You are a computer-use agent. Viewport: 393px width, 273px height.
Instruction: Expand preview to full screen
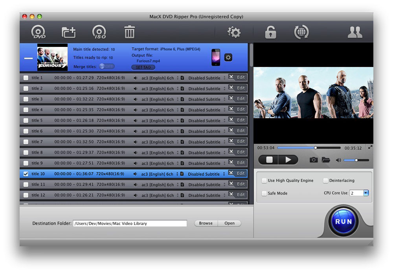[370, 147]
